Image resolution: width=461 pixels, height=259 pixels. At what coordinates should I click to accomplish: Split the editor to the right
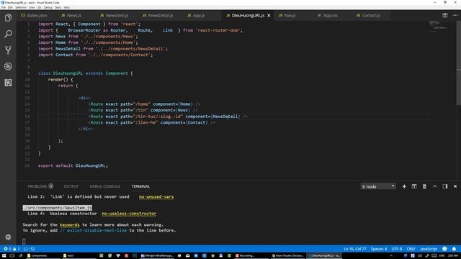pyautogui.click(x=445, y=15)
